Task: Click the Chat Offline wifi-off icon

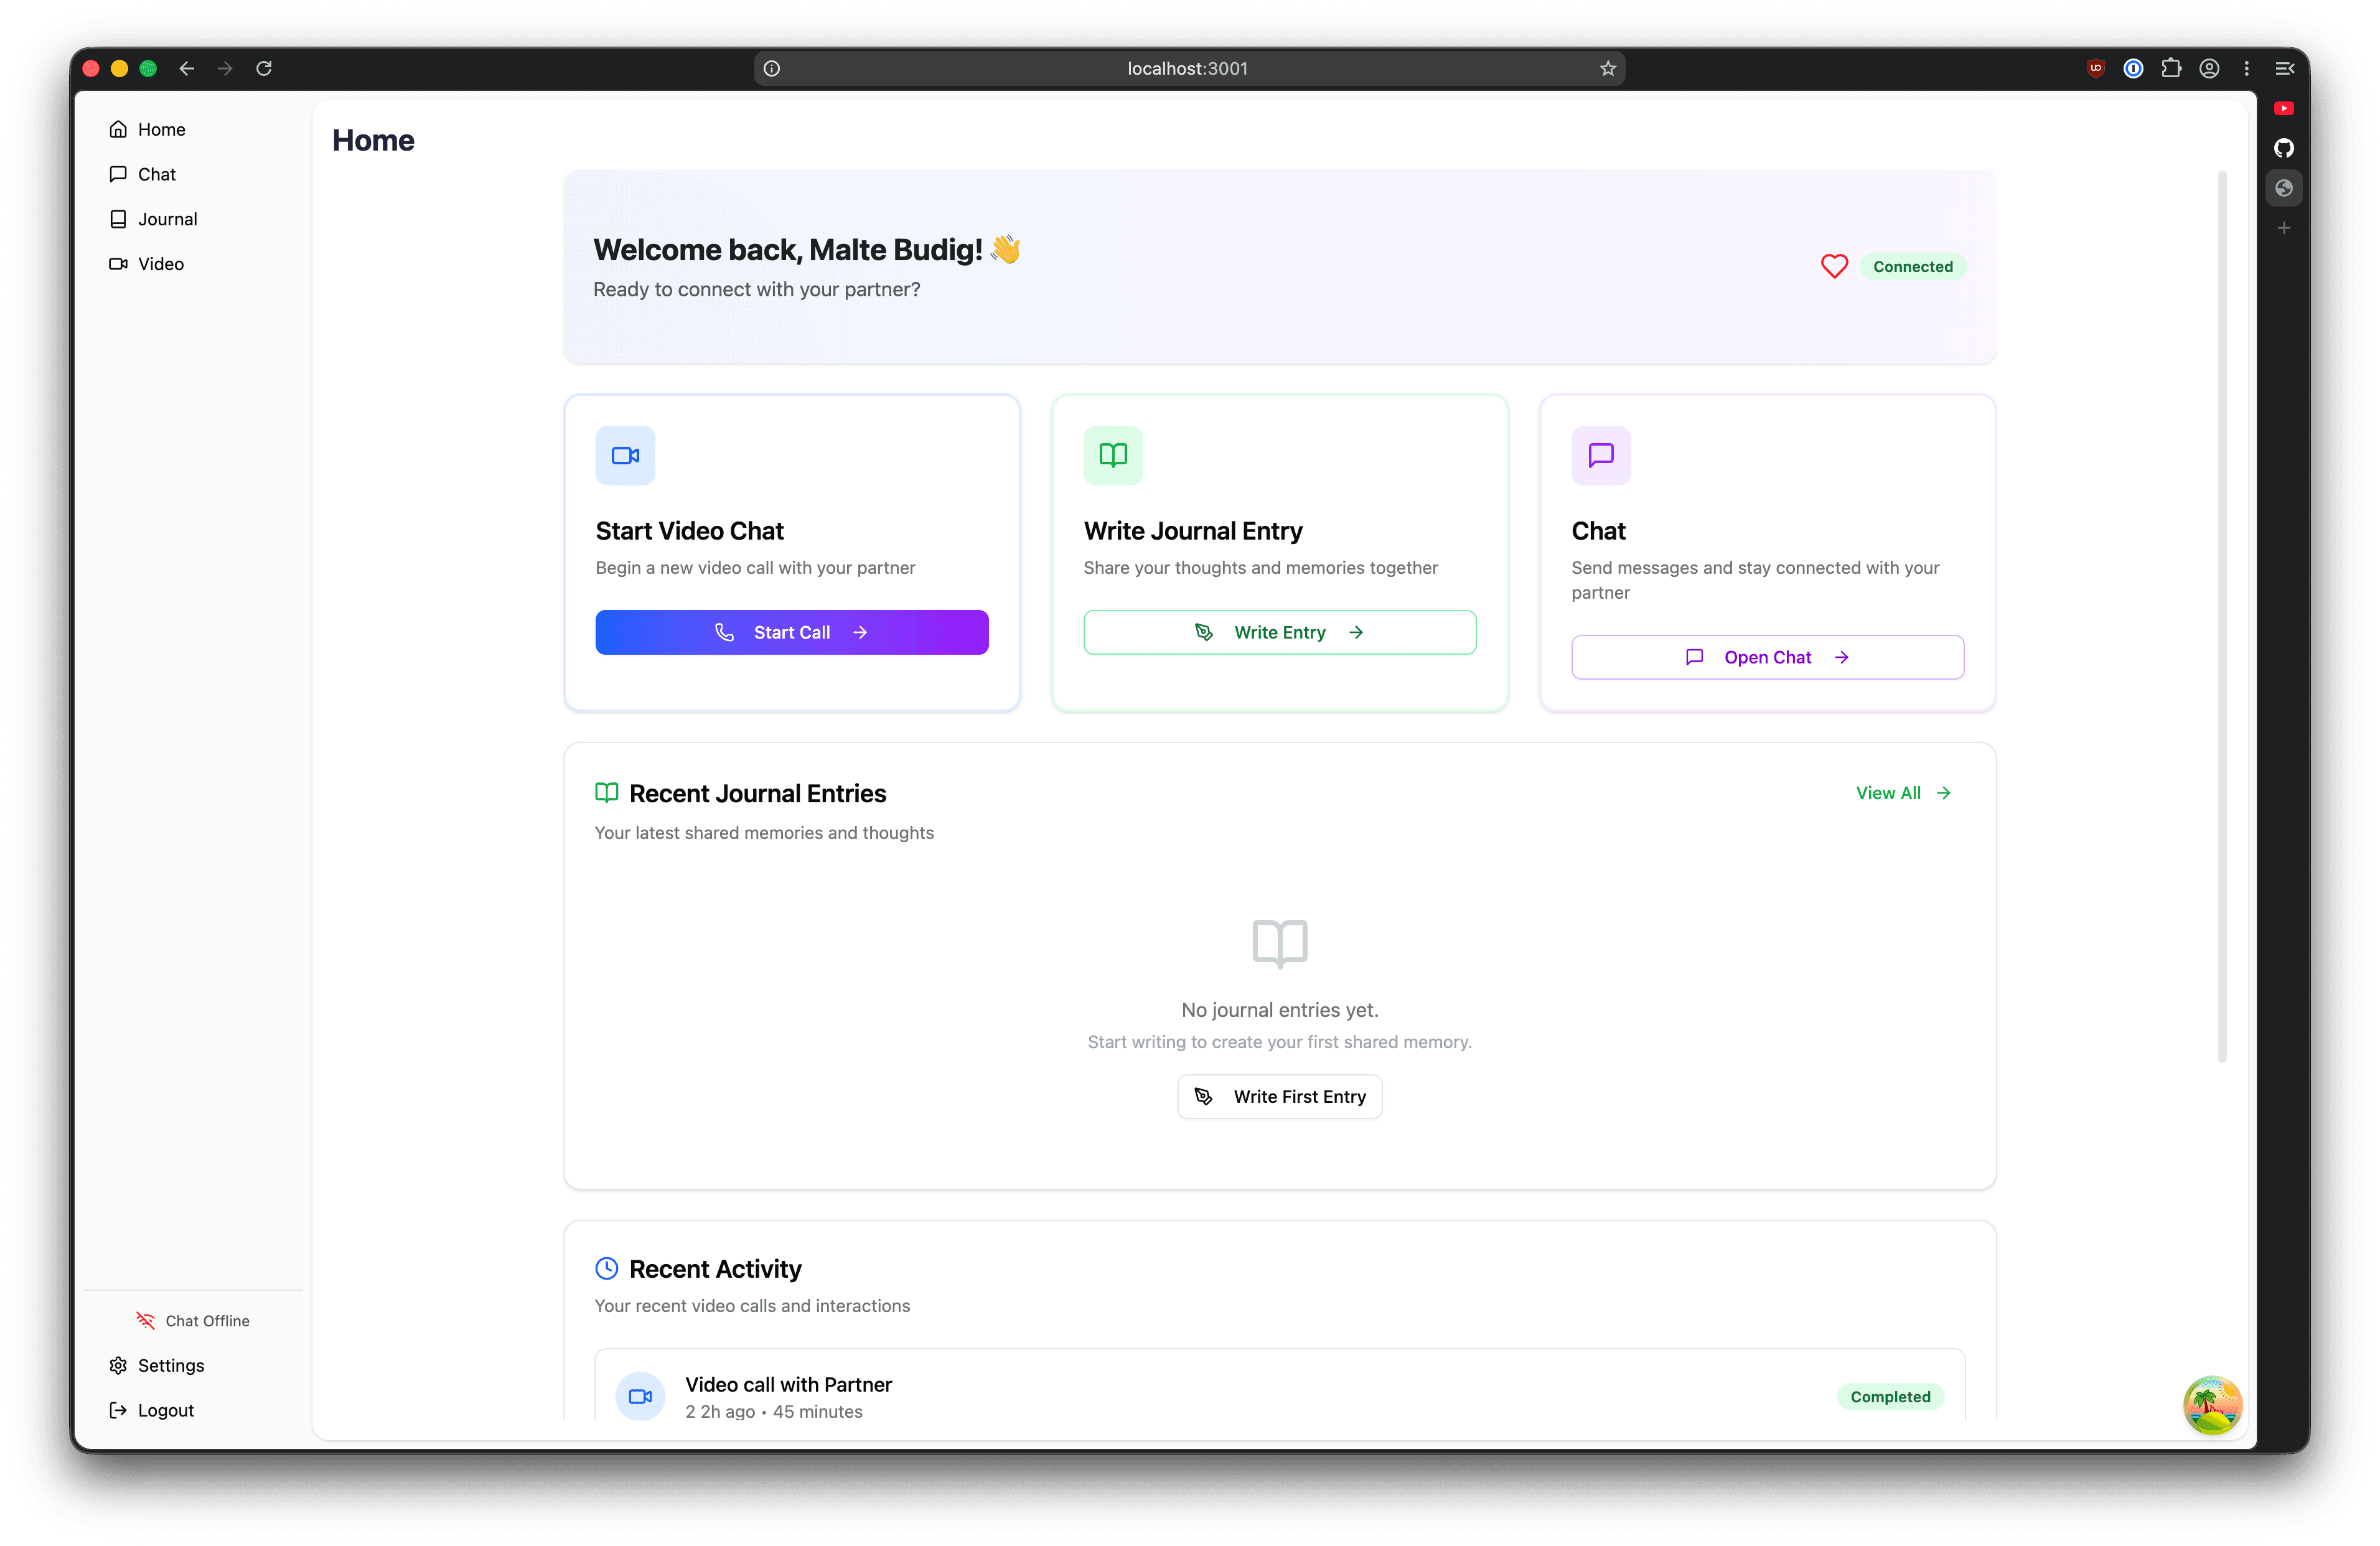Action: pos(146,1321)
